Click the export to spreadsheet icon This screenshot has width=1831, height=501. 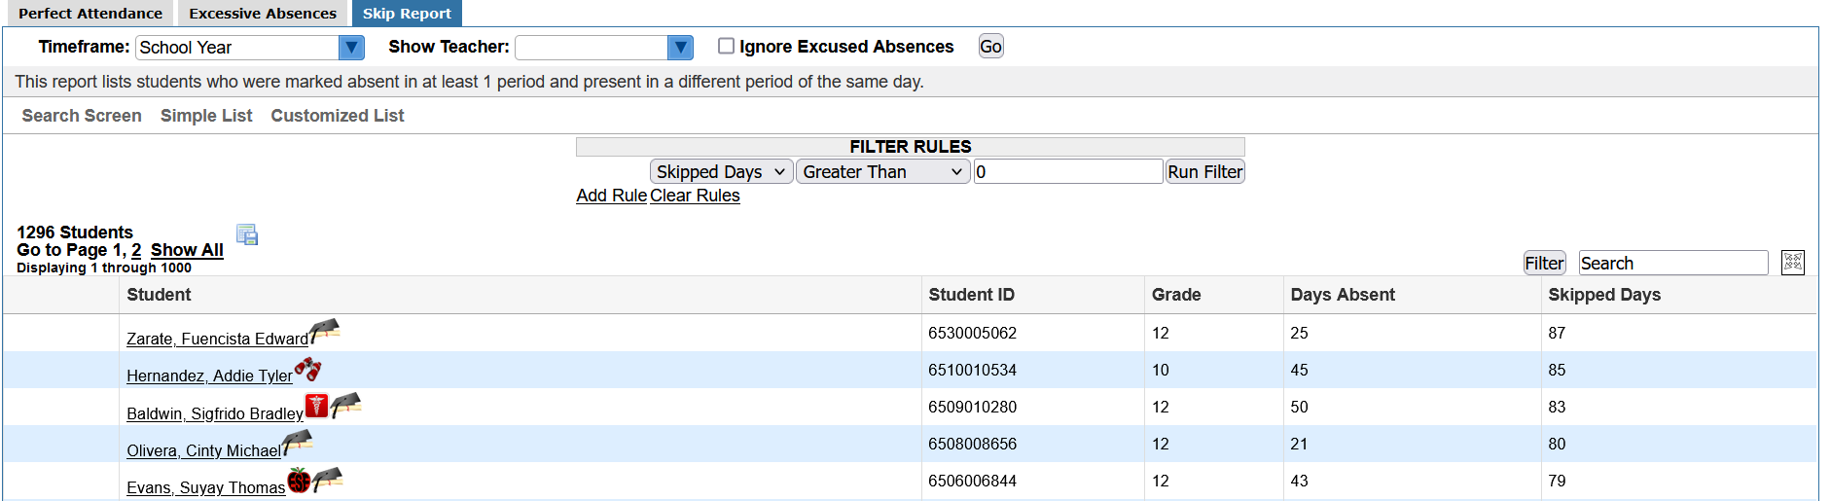coord(247,234)
